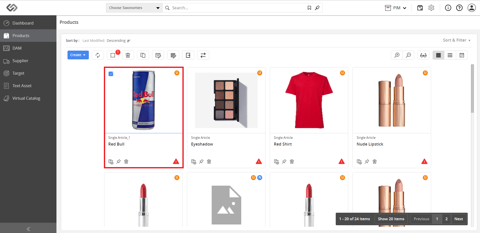This screenshot has width=480, height=233.
Task: Click the Next page button
Action: tap(459, 219)
